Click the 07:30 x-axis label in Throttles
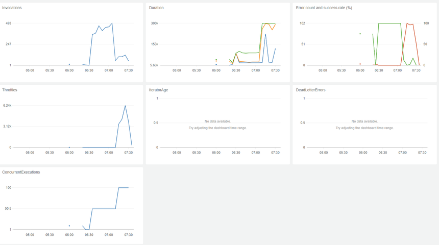 128,153
